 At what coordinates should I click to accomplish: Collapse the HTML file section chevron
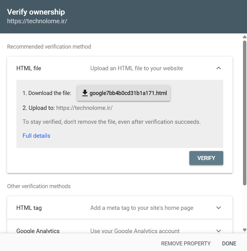219,68
